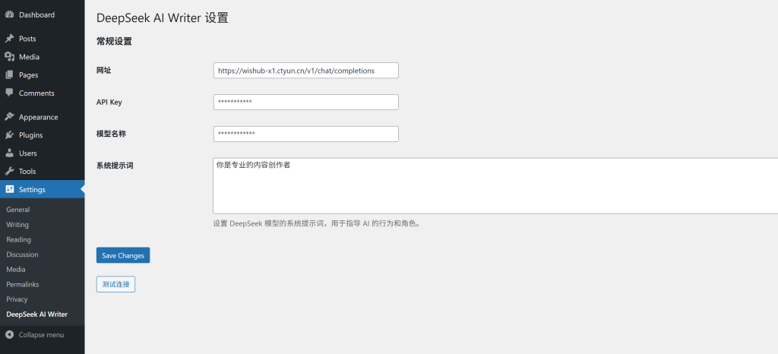The image size is (778, 354).
Task: Click the Media library icon
Action: coord(9,56)
